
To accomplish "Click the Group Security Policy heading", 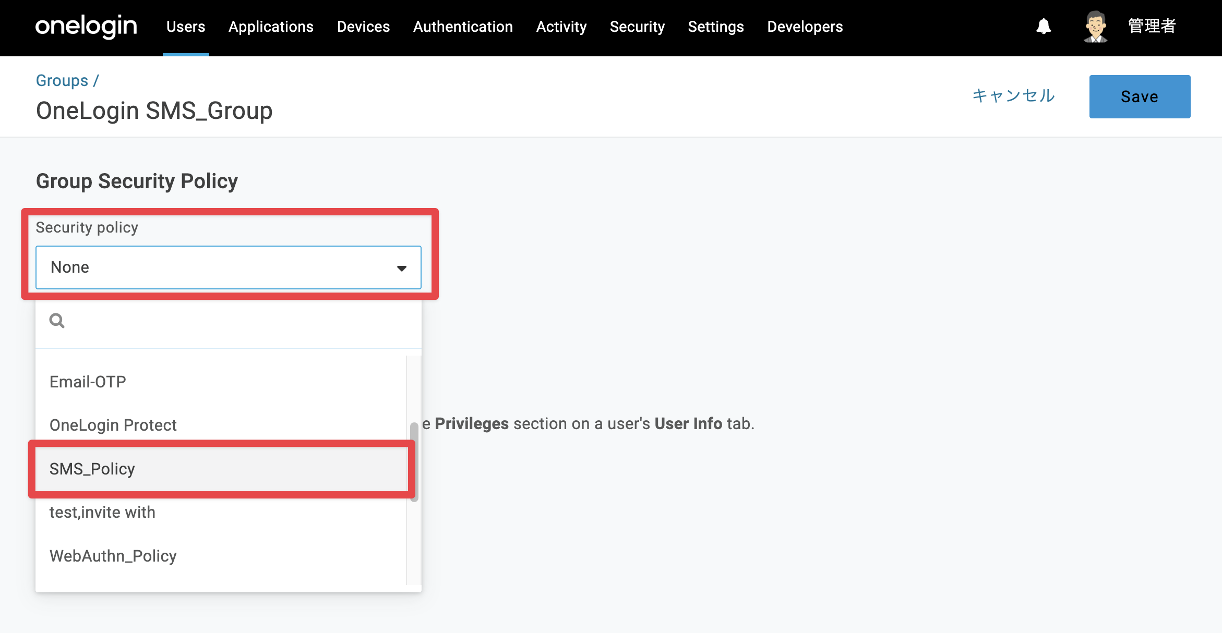I will 137,181.
